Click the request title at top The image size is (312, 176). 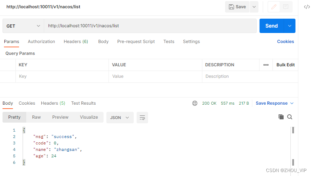[x=43, y=7]
